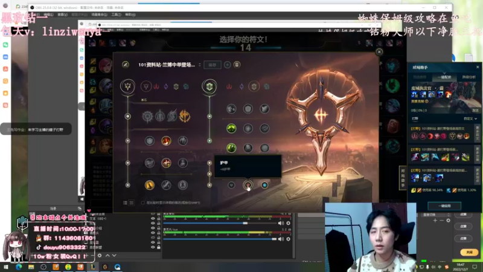This screenshot has height=272, width=483.
Task: Pick the Cut Down rune
Action: point(166,185)
